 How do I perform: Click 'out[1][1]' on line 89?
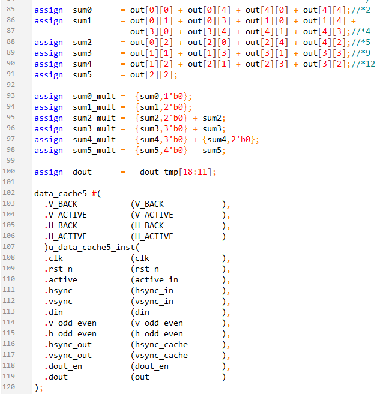click(x=152, y=53)
